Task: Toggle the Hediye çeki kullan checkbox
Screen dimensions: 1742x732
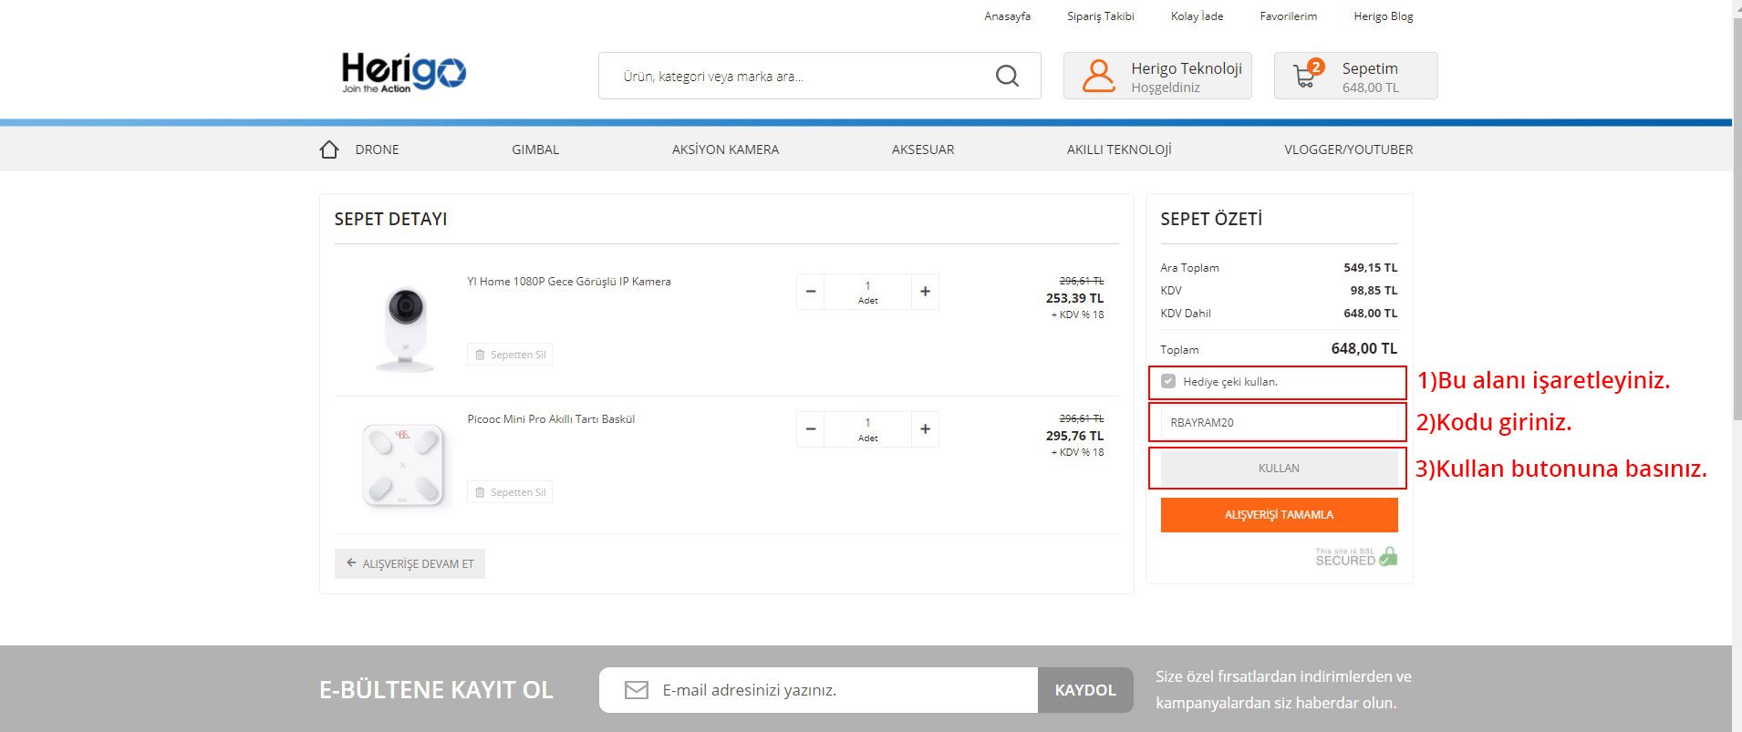Action: [x=1168, y=381]
